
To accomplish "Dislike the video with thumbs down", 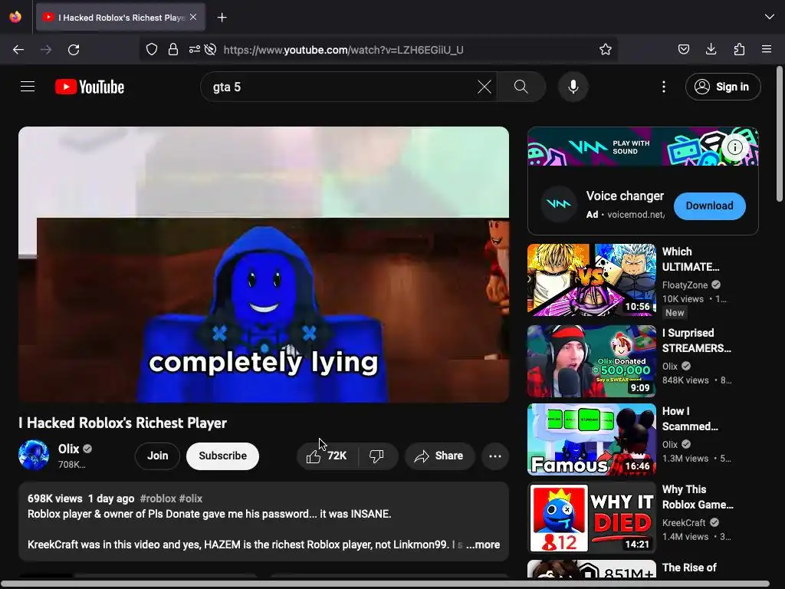I will click(377, 456).
